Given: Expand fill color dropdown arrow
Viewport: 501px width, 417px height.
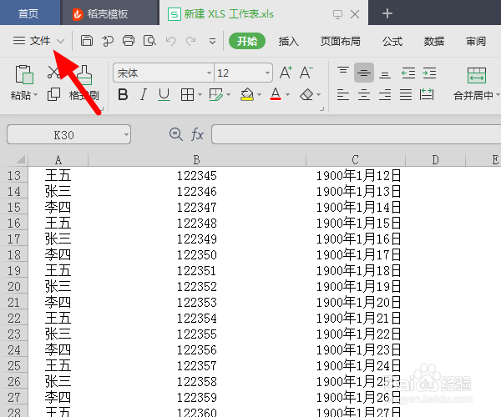Looking at the screenshot, I should [x=259, y=95].
